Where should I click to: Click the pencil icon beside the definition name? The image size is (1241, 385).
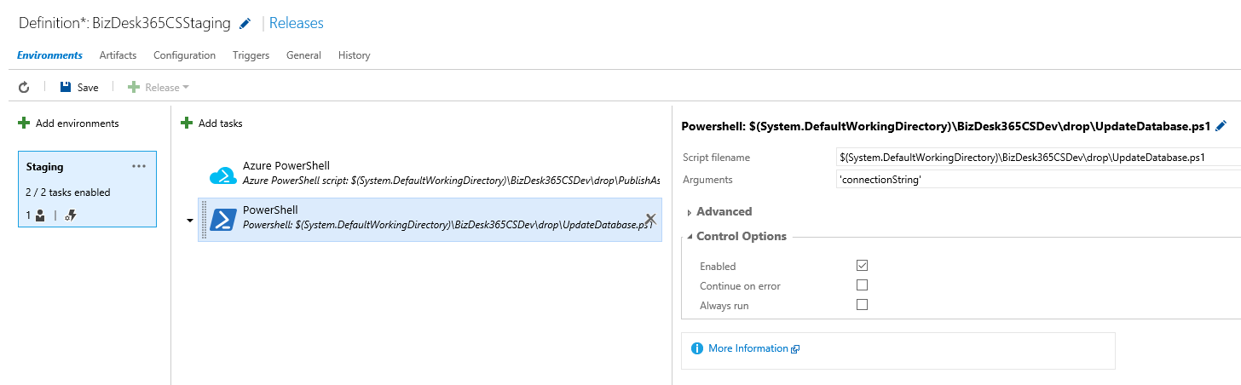245,24
